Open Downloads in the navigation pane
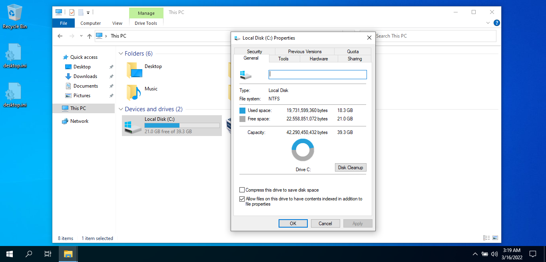The image size is (546, 262). pyautogui.click(x=85, y=76)
